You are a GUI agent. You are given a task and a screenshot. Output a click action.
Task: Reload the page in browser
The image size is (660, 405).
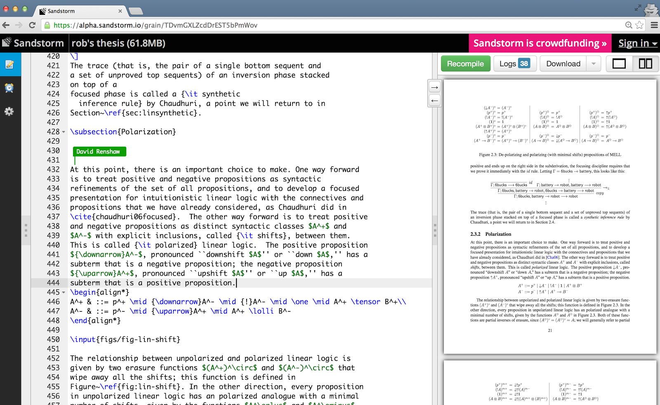(x=32, y=25)
